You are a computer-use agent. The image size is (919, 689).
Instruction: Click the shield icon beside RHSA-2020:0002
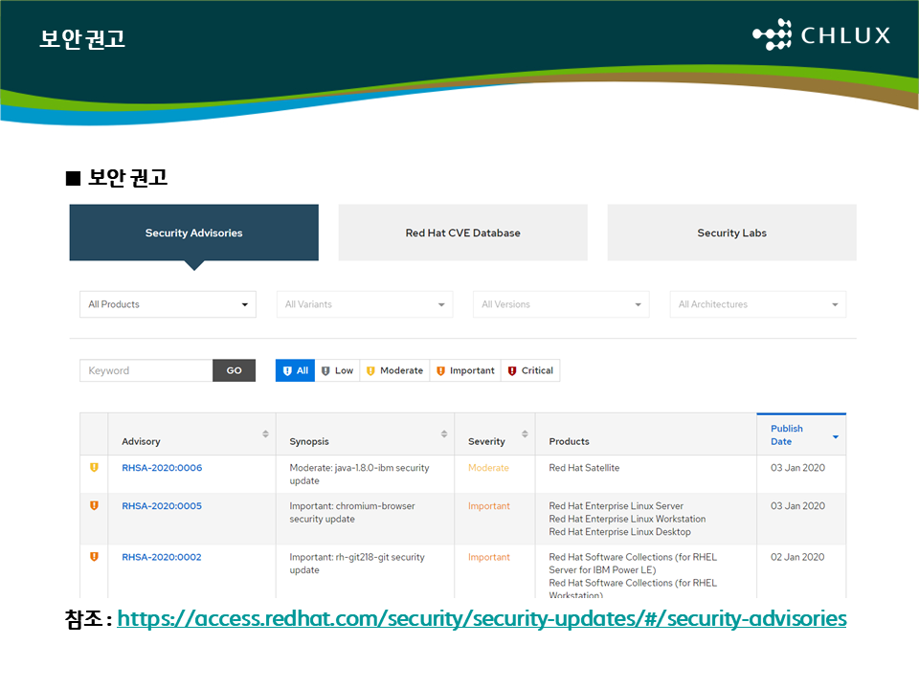[x=94, y=557]
